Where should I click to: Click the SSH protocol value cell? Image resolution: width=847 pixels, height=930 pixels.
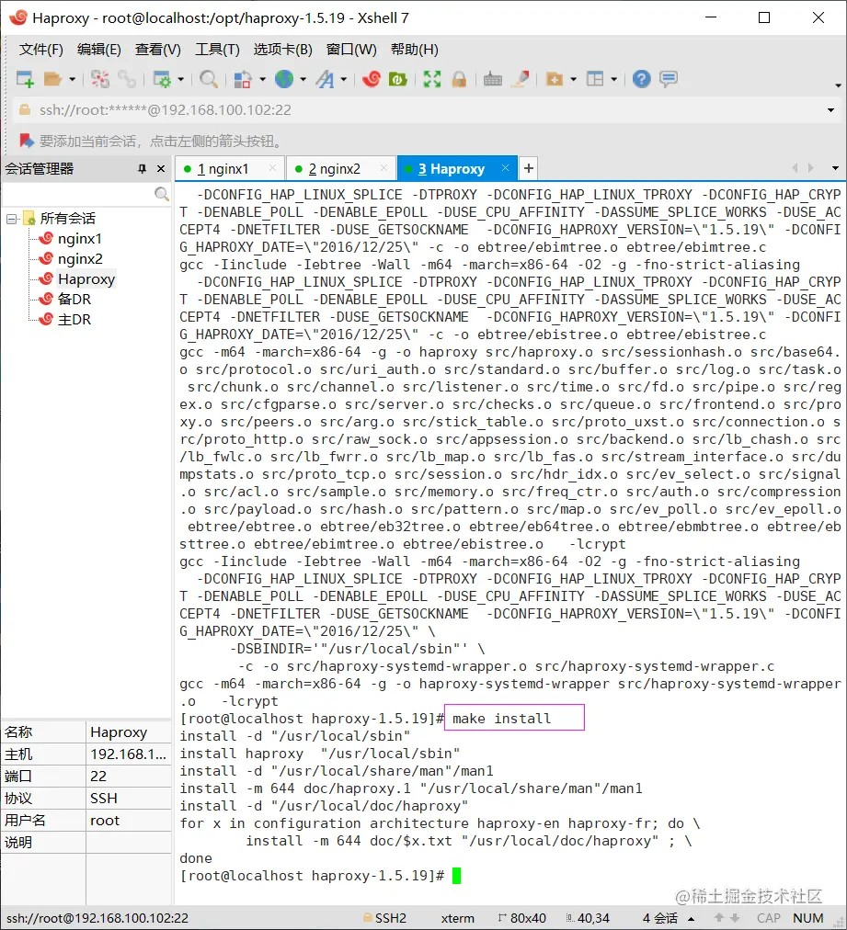coord(129,799)
